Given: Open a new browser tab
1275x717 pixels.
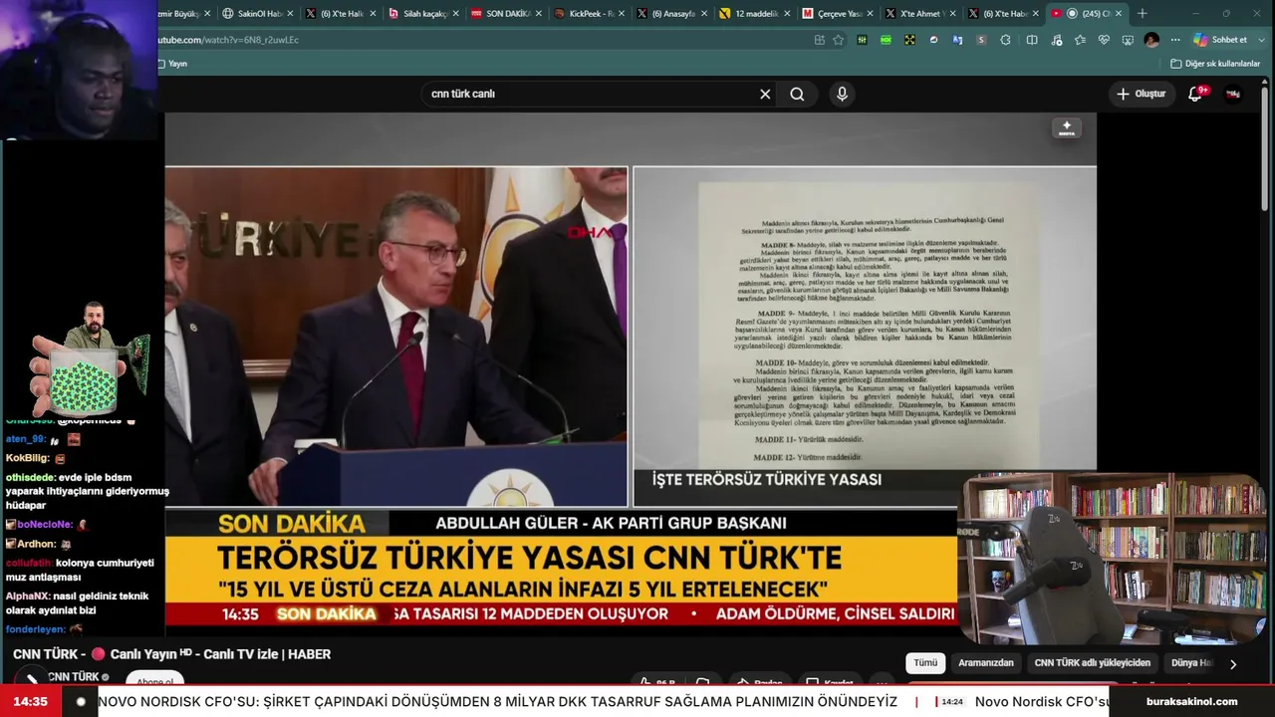Looking at the screenshot, I should tap(1143, 14).
